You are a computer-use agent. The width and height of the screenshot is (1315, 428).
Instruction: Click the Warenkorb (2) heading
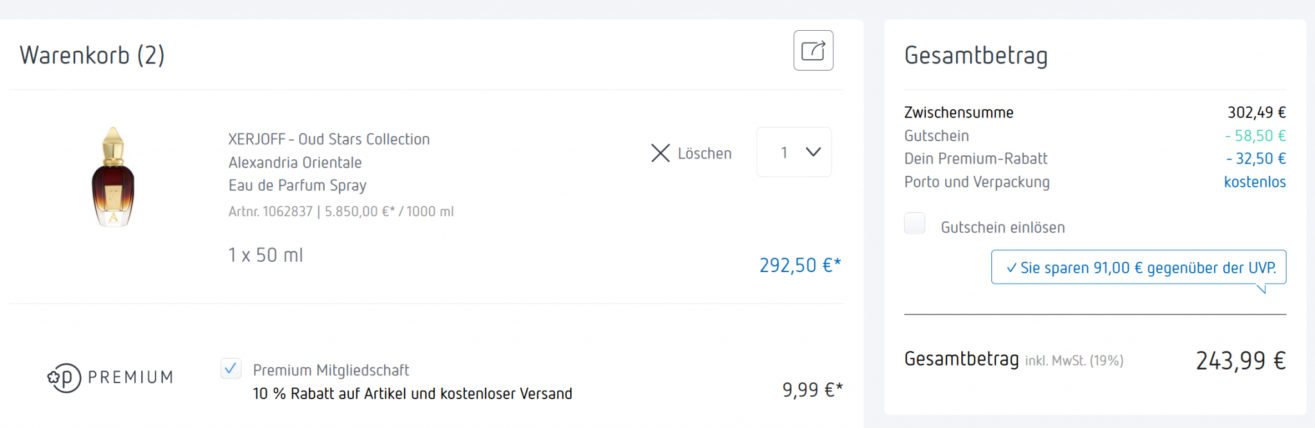(x=92, y=55)
